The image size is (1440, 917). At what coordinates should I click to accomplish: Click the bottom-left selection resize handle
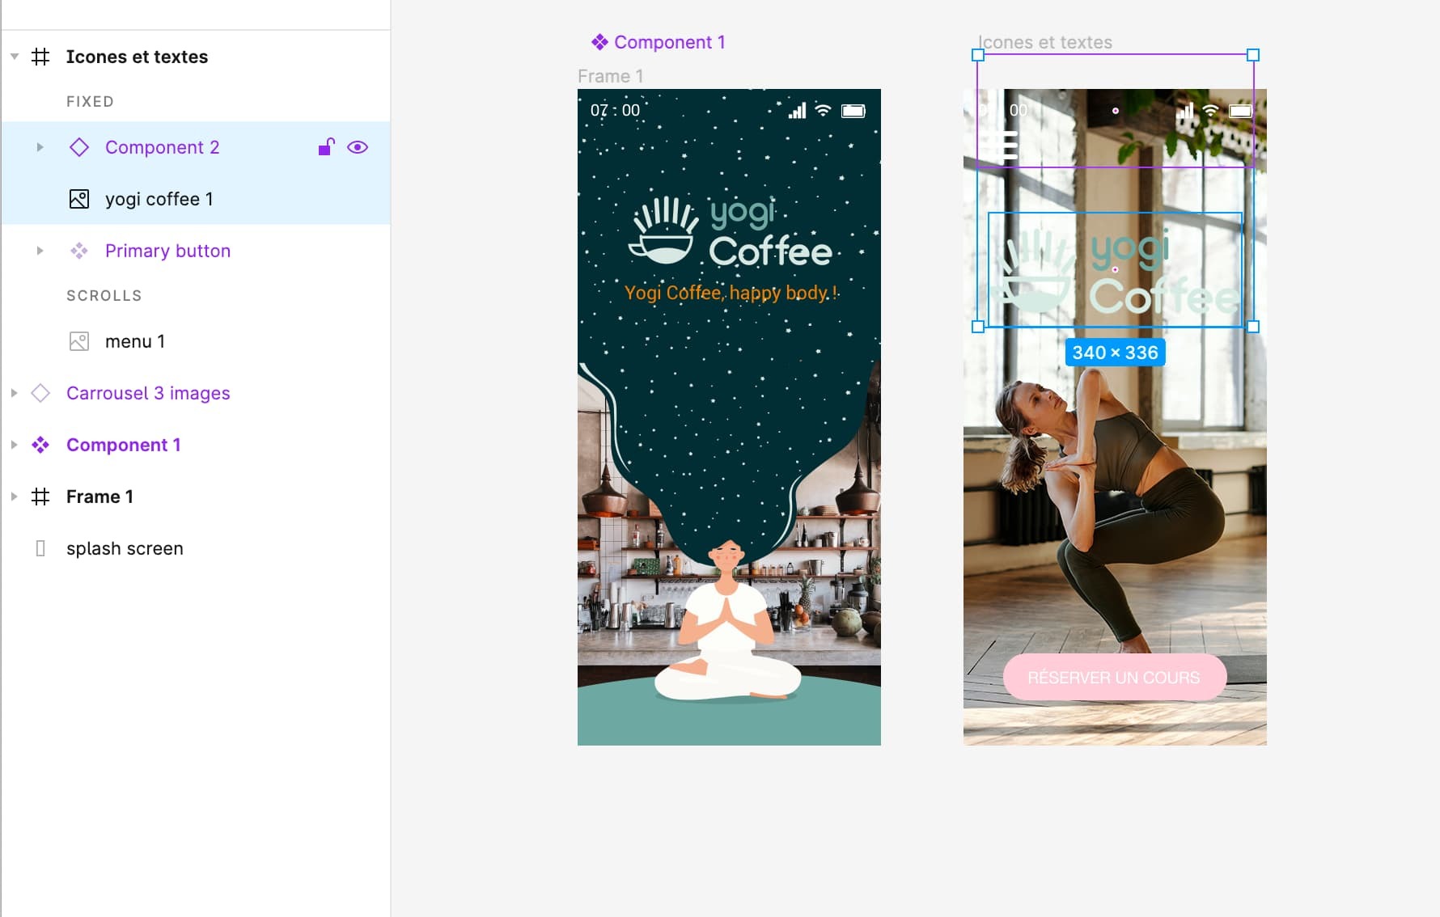978,327
